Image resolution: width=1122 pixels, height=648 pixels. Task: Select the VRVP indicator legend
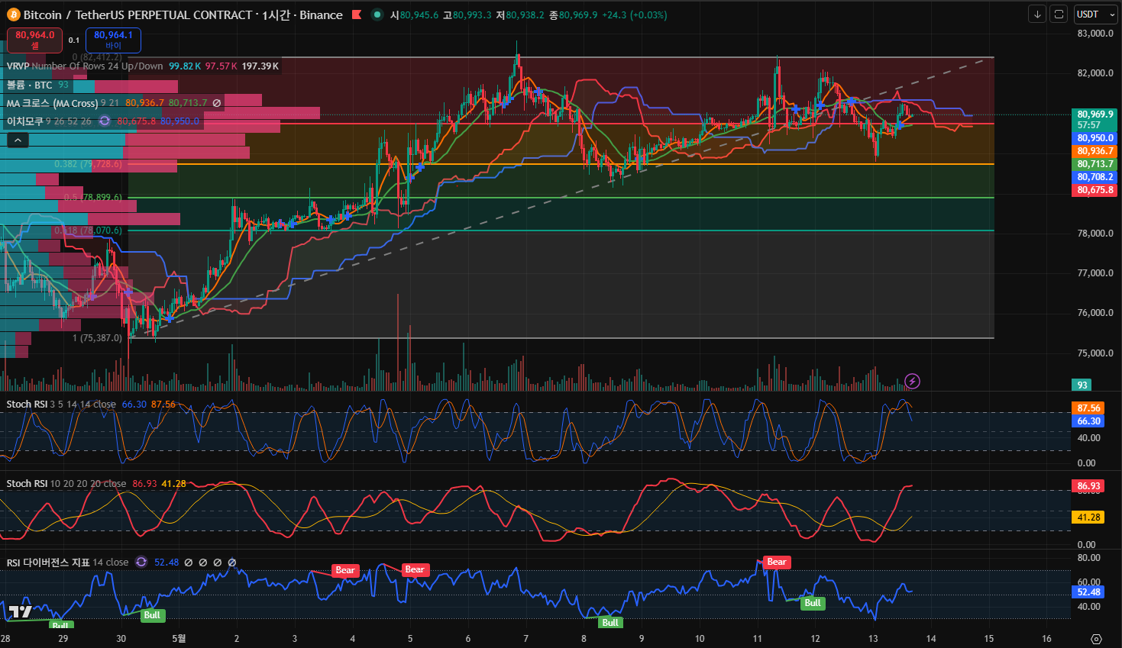(x=143, y=66)
